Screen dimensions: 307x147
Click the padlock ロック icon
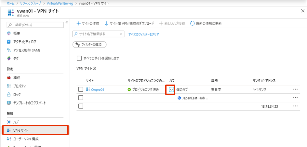tap(8, 95)
